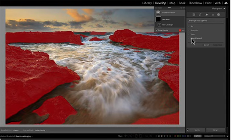Check the Natural Ground mask option
Image resolution: width=232 pixels, height=140 pixels.
pos(188,38)
